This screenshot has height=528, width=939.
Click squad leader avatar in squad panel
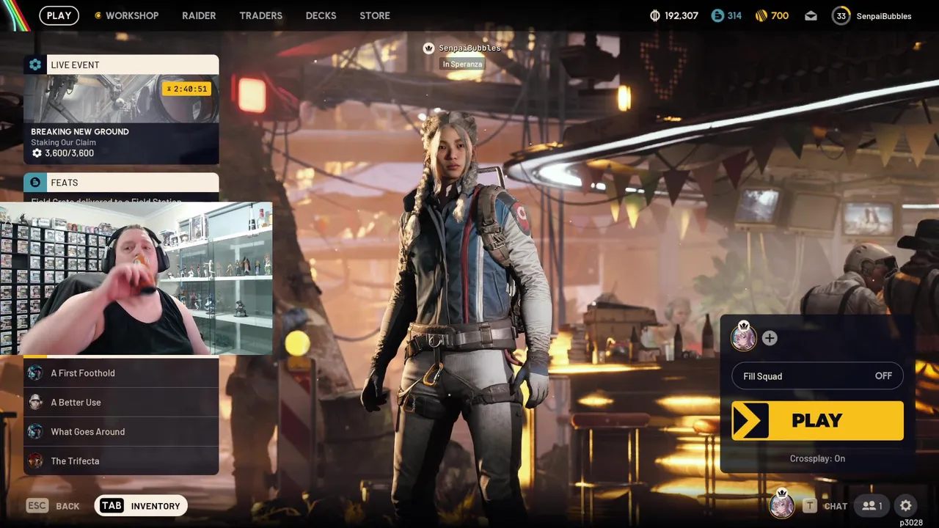point(744,337)
